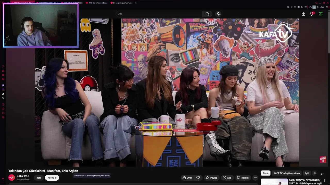Screen dimensions: 330x185
Task: Open Instagram from the browser sidebar
Action: pos(3,90)
